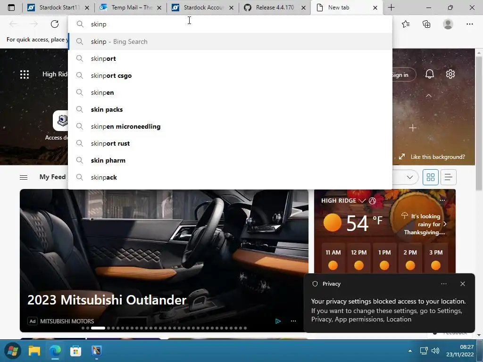Open File Explorer from taskbar
The height and width of the screenshot is (362, 483).
pyautogui.click(x=34, y=351)
